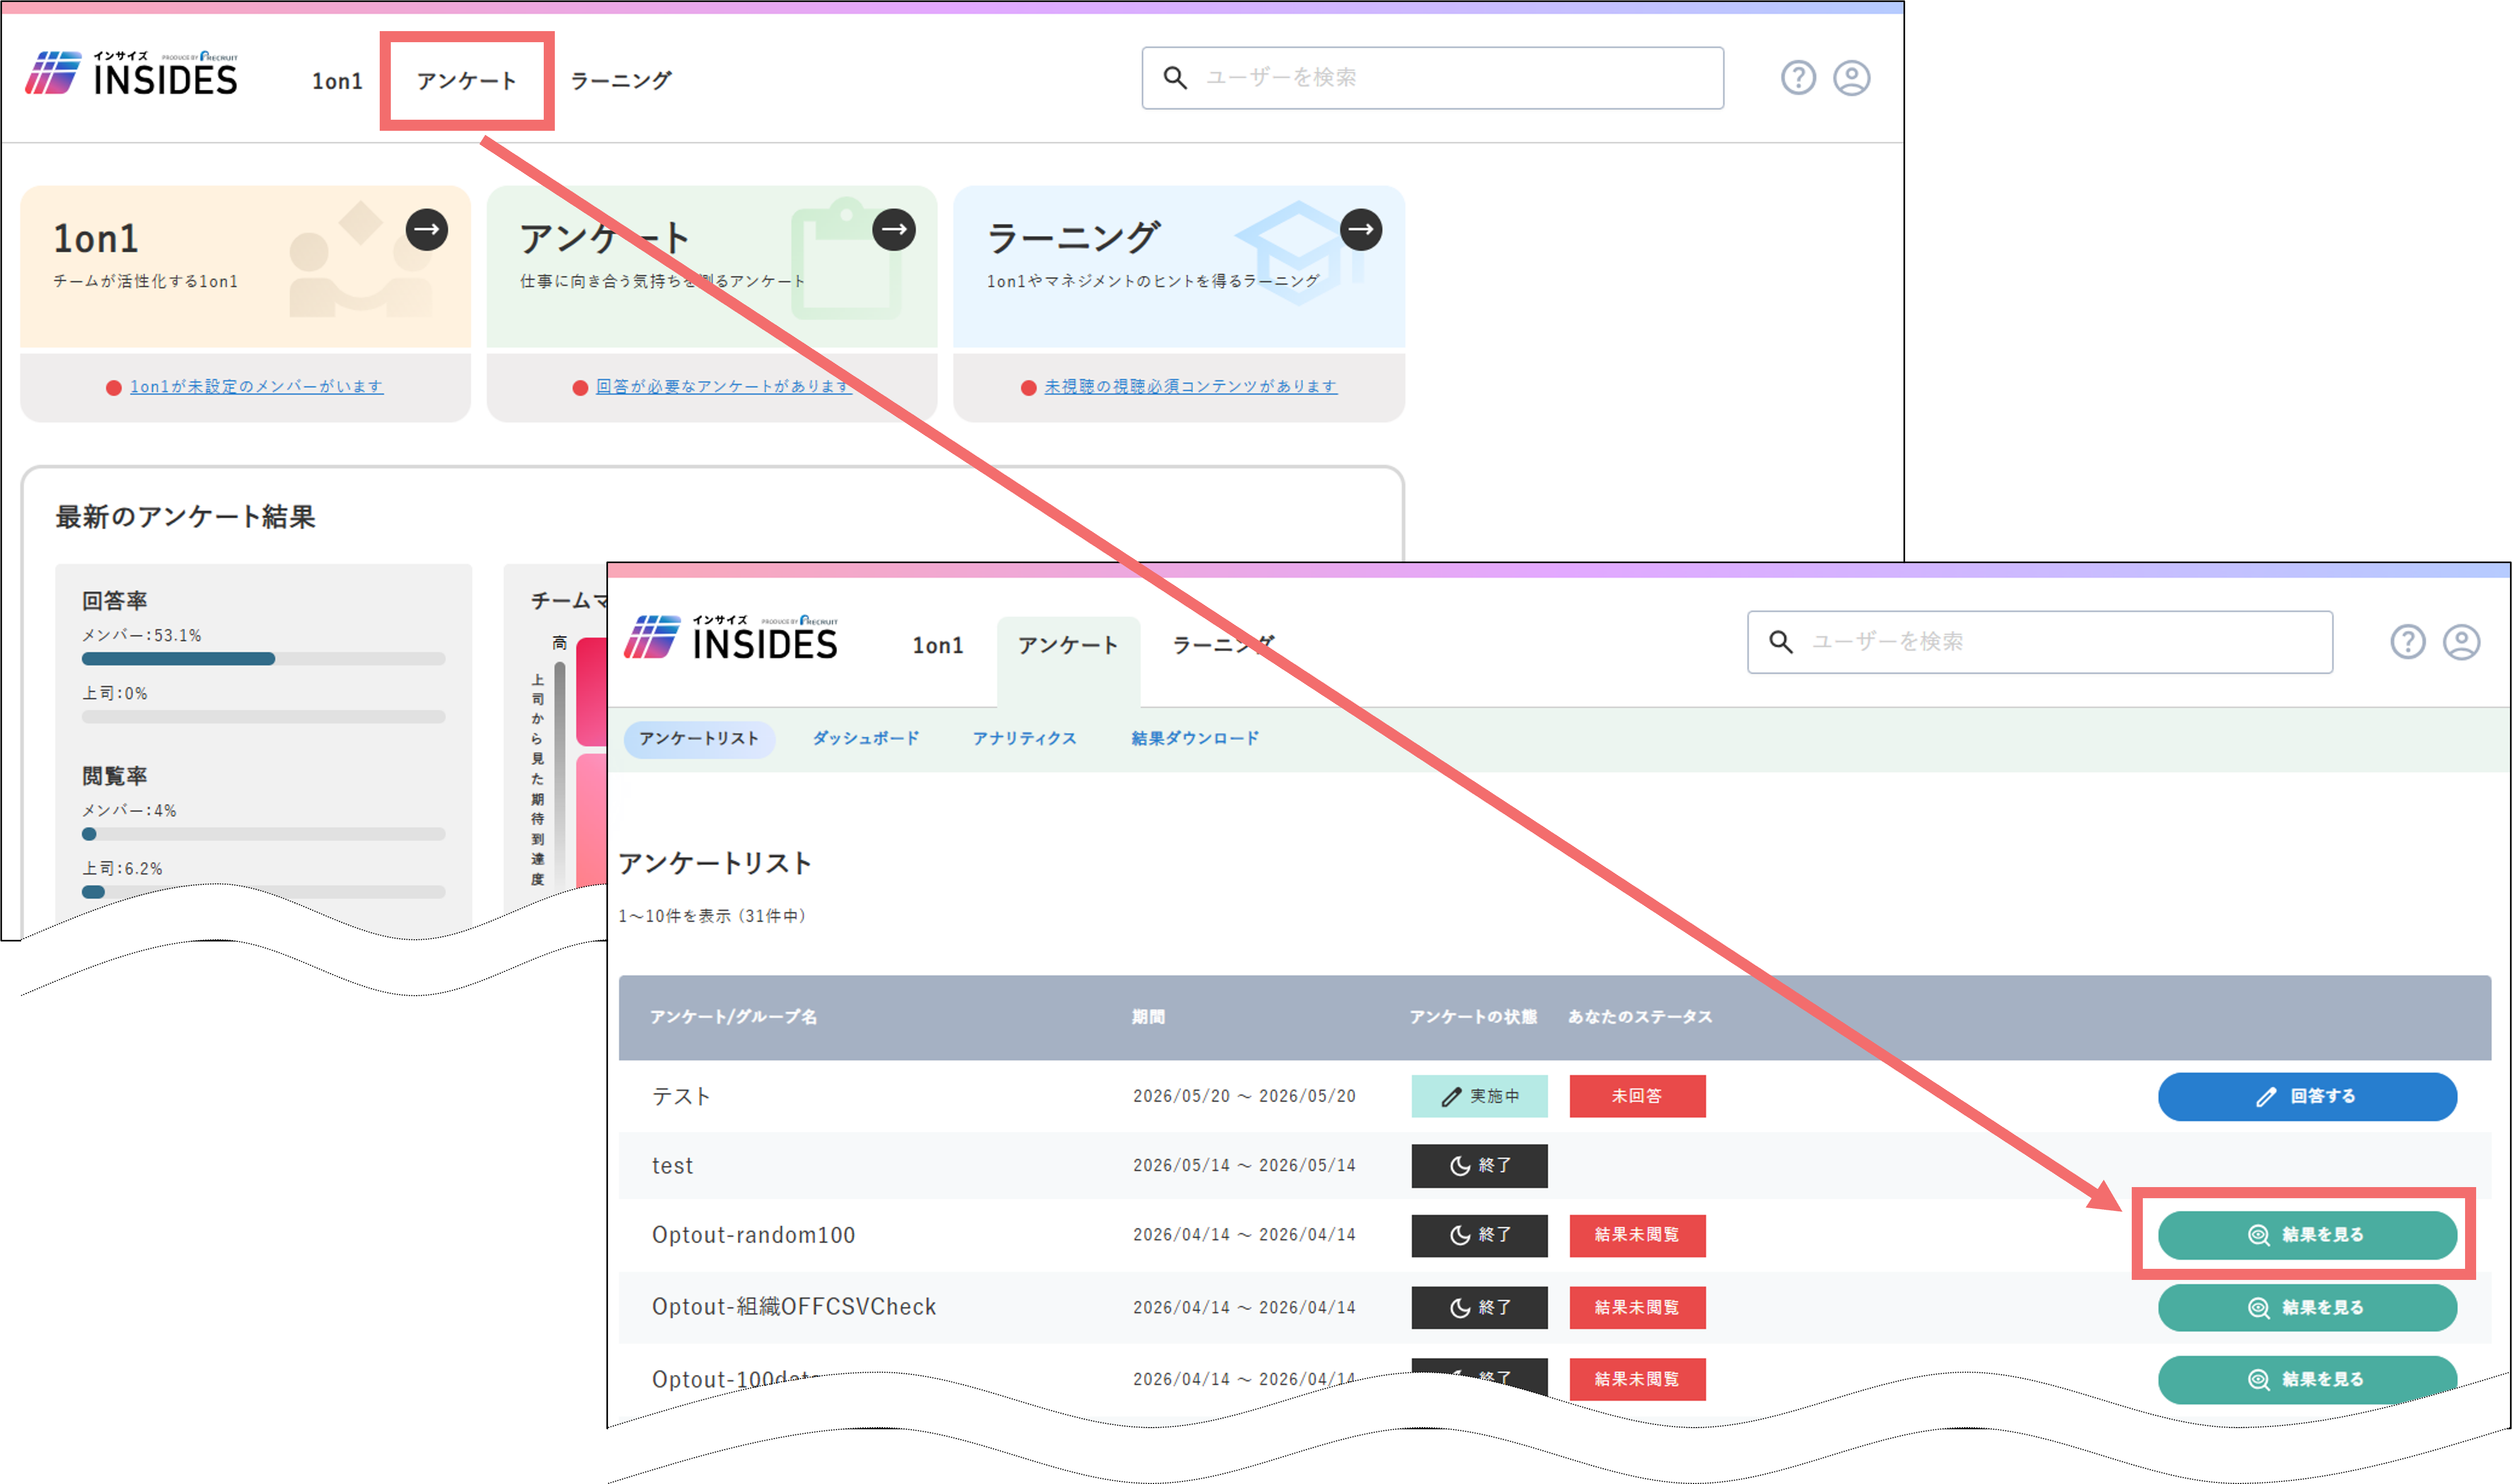Click the 上司 0% response rate bar
The width and height of the screenshot is (2512, 1484).
[263, 717]
